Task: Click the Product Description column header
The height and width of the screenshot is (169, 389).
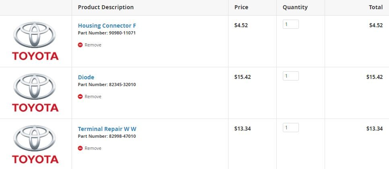Action: point(106,8)
